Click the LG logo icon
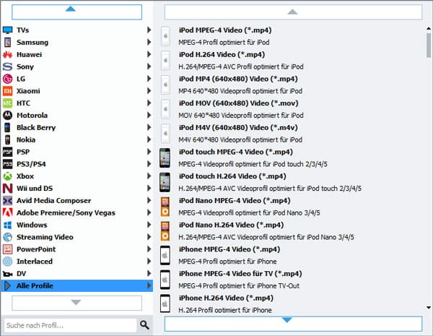 point(7,79)
